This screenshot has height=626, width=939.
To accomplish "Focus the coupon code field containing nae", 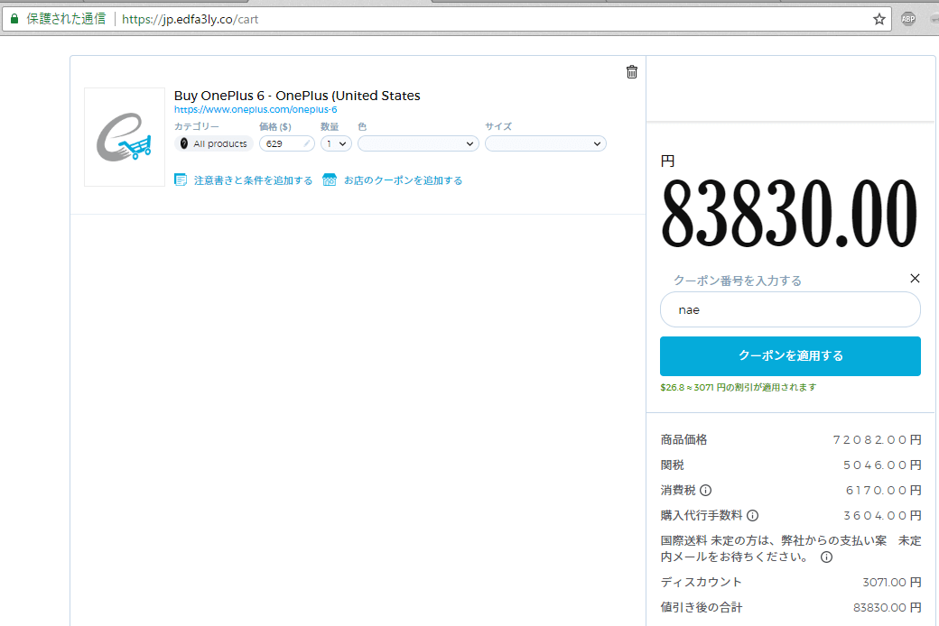I will click(x=790, y=309).
